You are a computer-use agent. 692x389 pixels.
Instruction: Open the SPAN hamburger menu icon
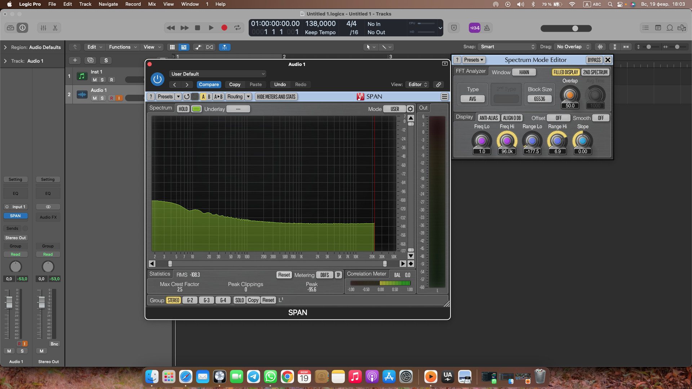click(x=444, y=97)
